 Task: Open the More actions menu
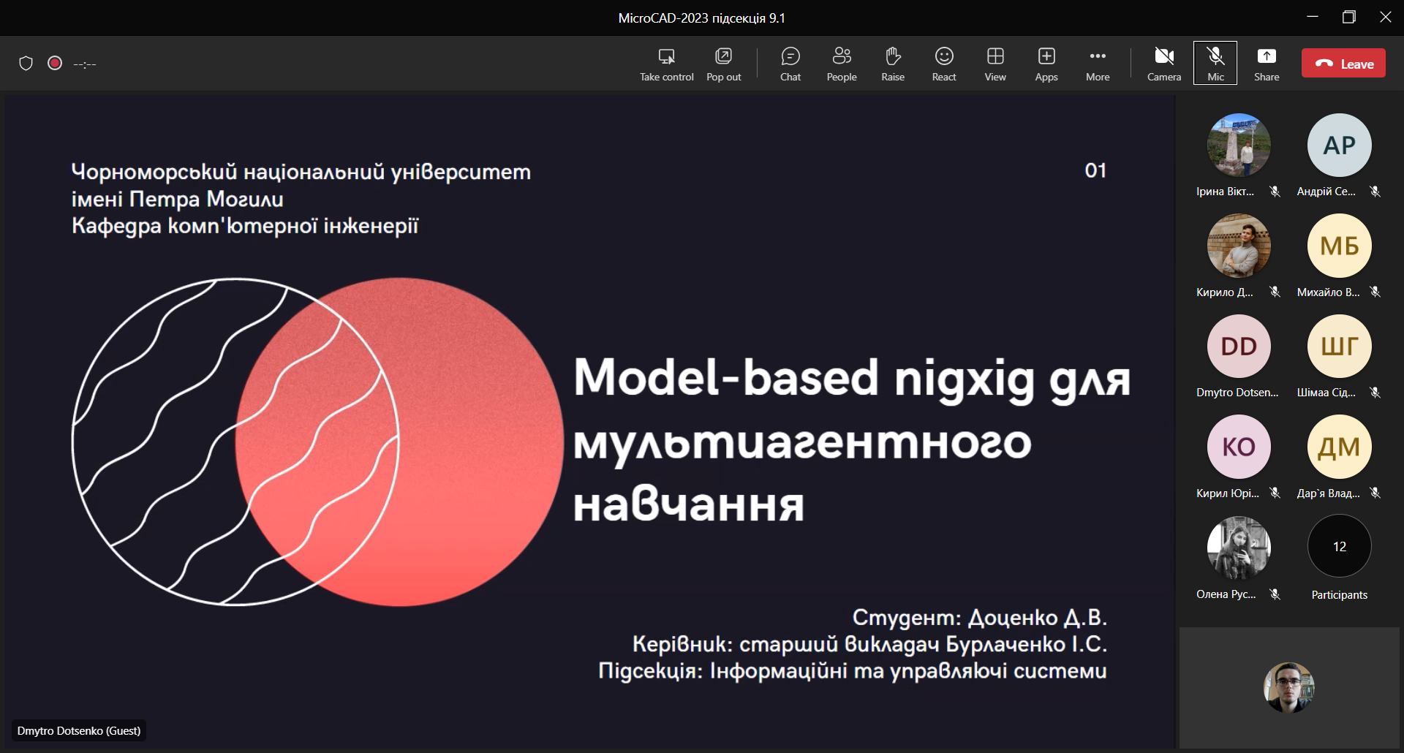(1097, 64)
